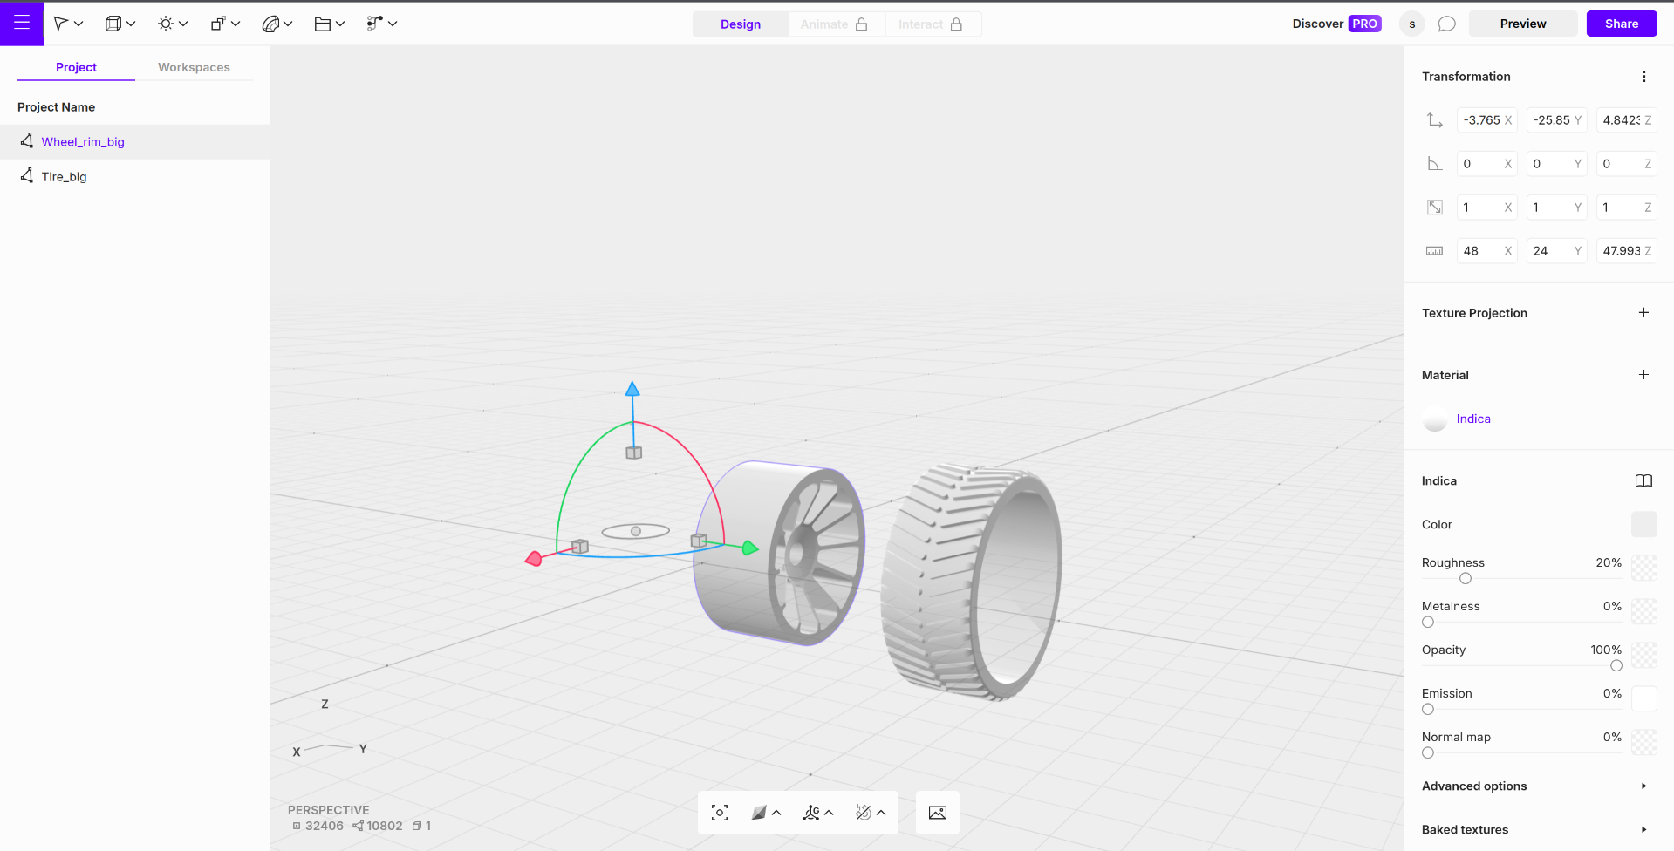
Task: Click the position axes icon in Transformation
Action: click(1434, 120)
